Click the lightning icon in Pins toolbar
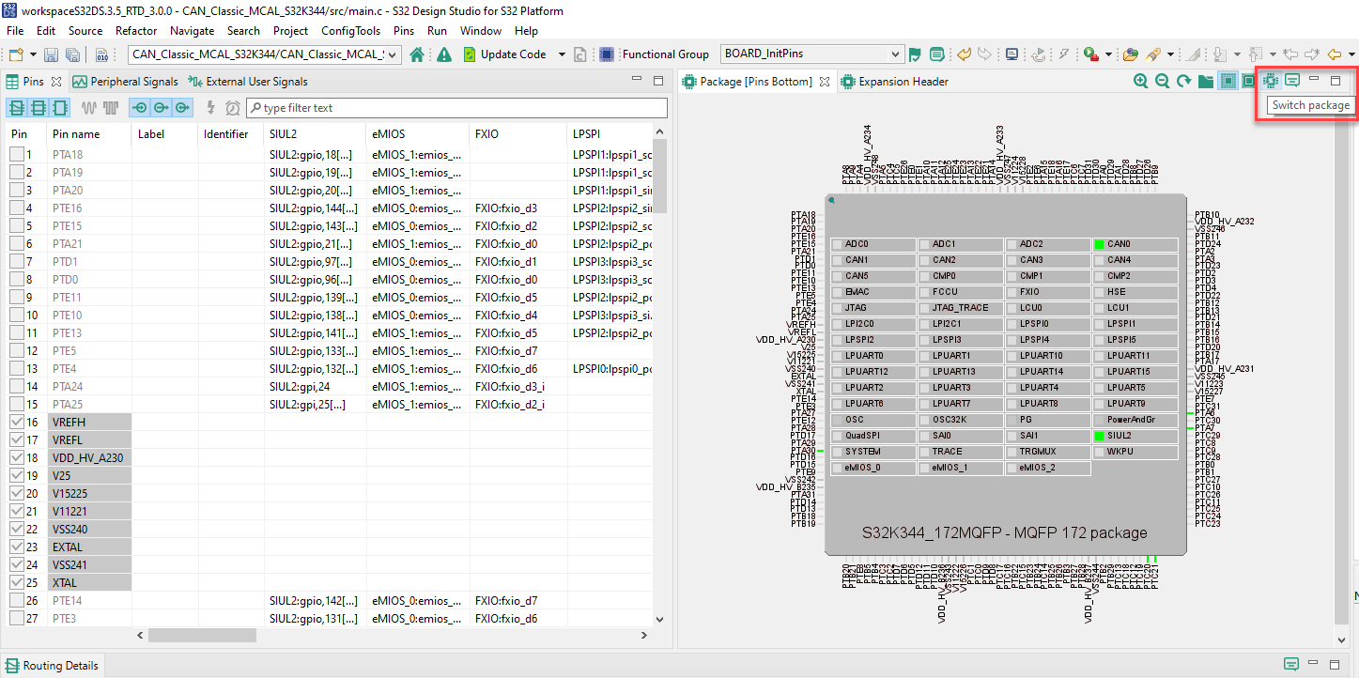The height and width of the screenshot is (678, 1359). pos(212,108)
